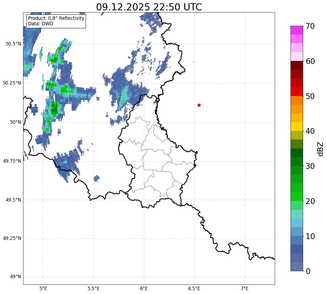
Task: Click the longitude label 5.5°E
Action: point(94,288)
